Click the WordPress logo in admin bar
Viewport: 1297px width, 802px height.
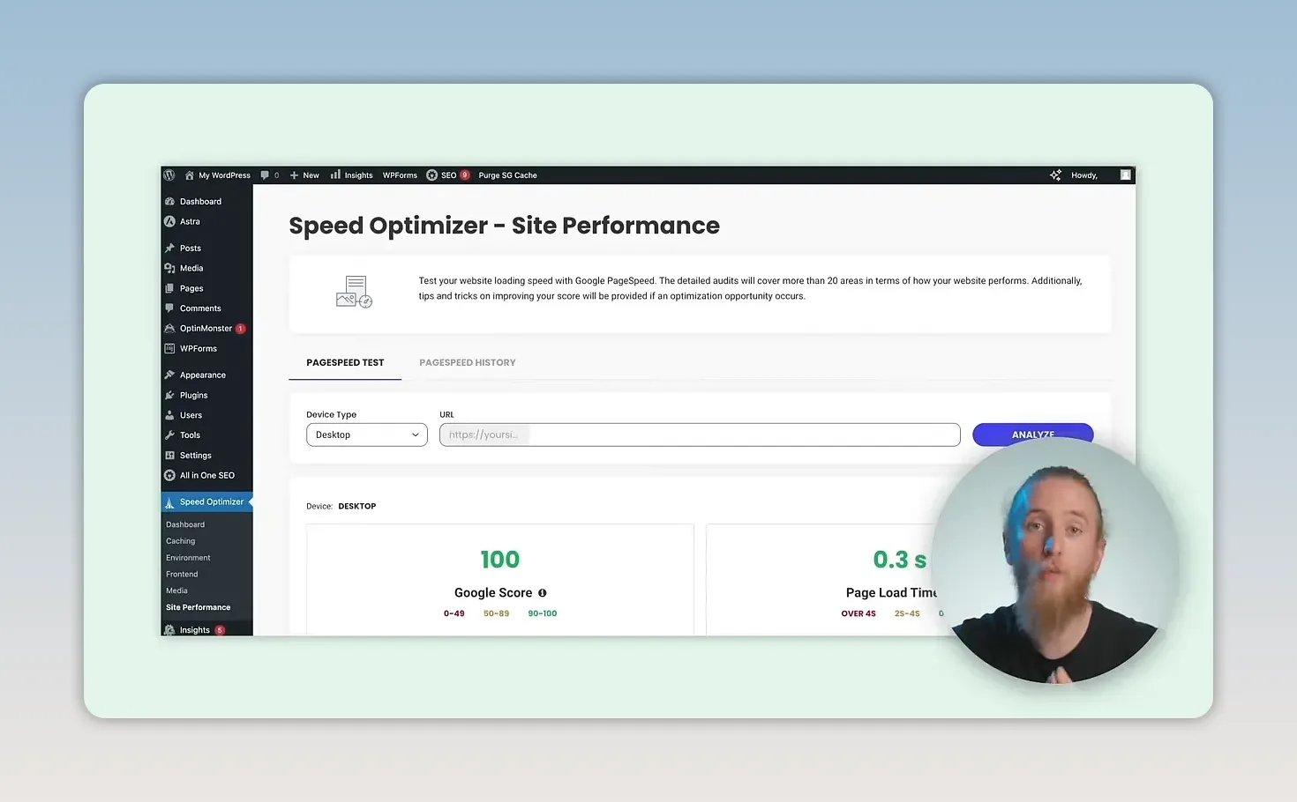169,175
